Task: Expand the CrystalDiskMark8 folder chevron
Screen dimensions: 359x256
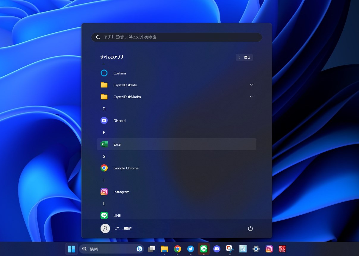Action: pyautogui.click(x=251, y=97)
